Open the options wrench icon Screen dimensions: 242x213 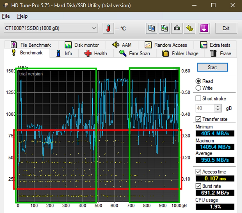190,28
